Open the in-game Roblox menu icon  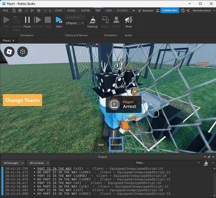point(9,52)
